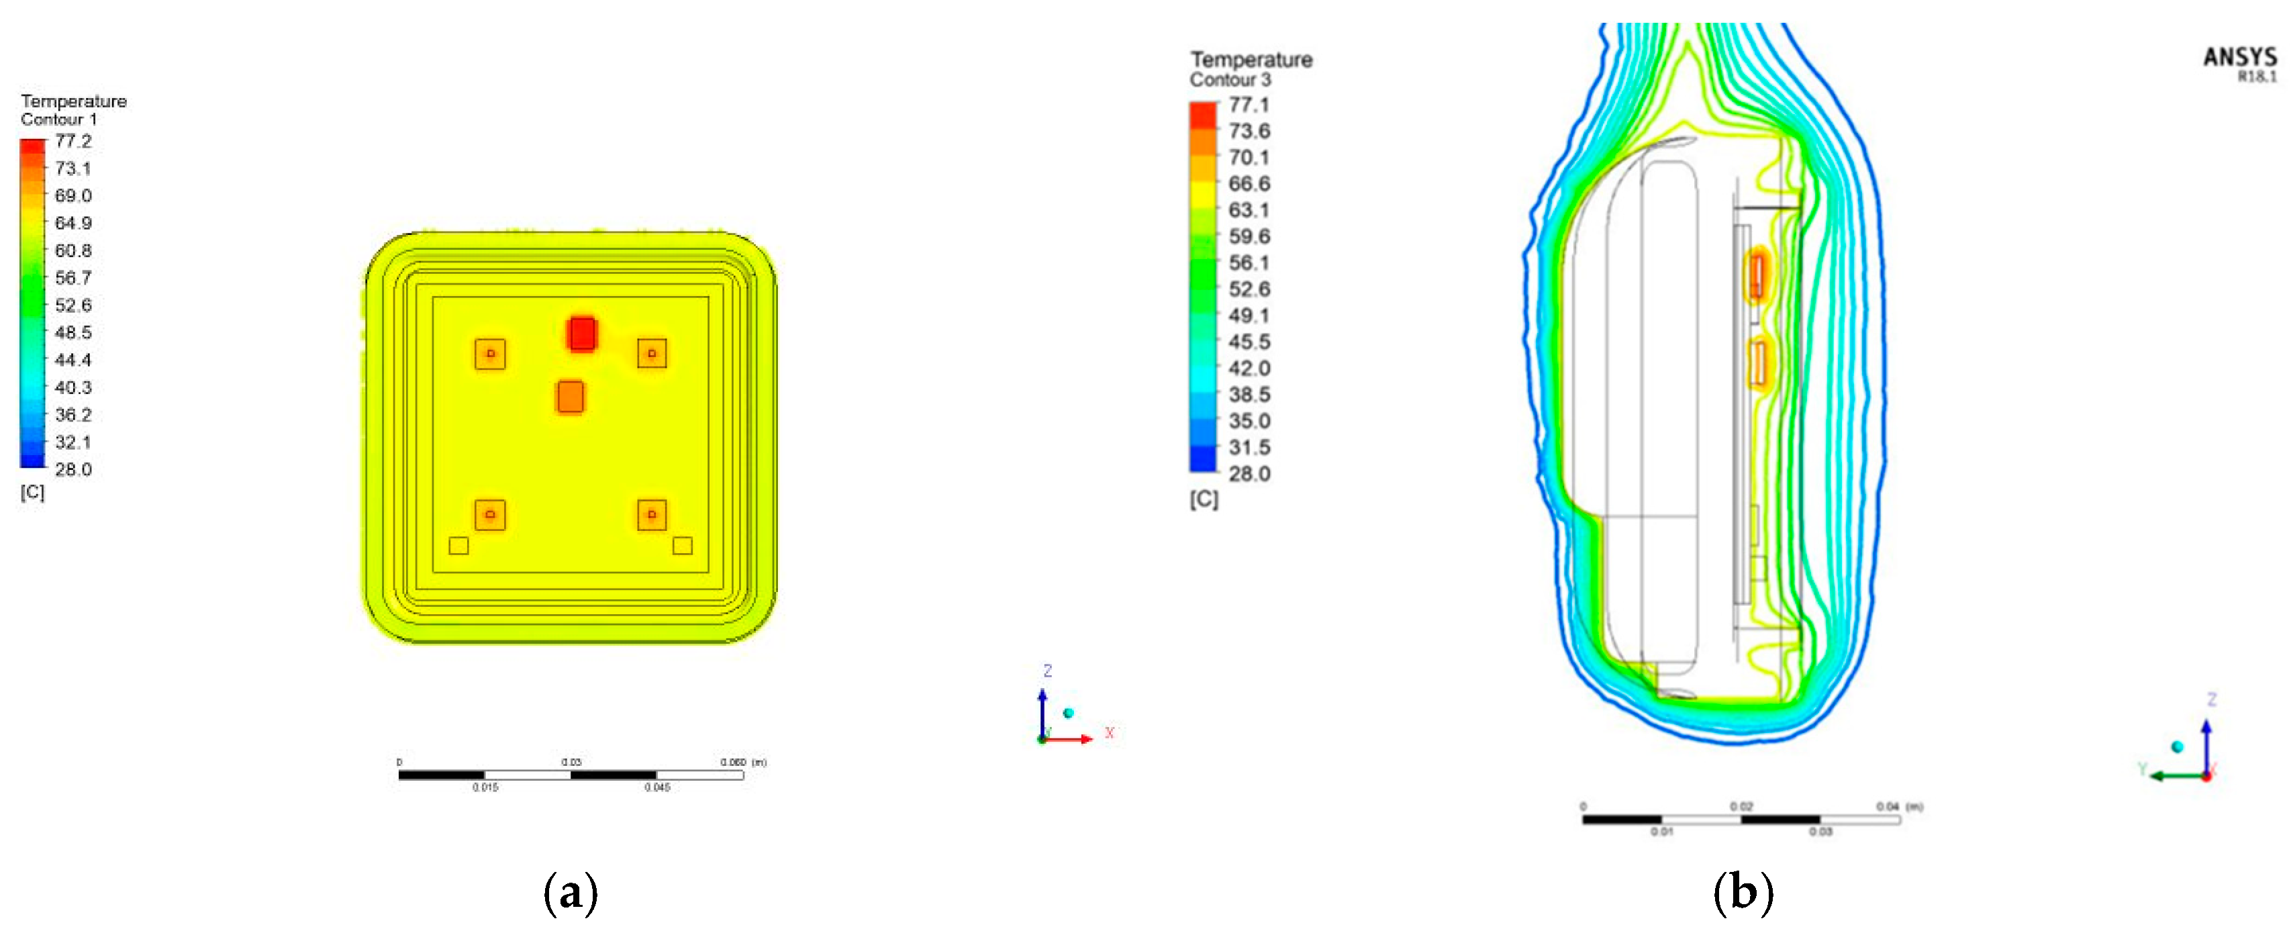
Task: Click the Temperature Contour 3 legend title
Action: (x=1251, y=68)
